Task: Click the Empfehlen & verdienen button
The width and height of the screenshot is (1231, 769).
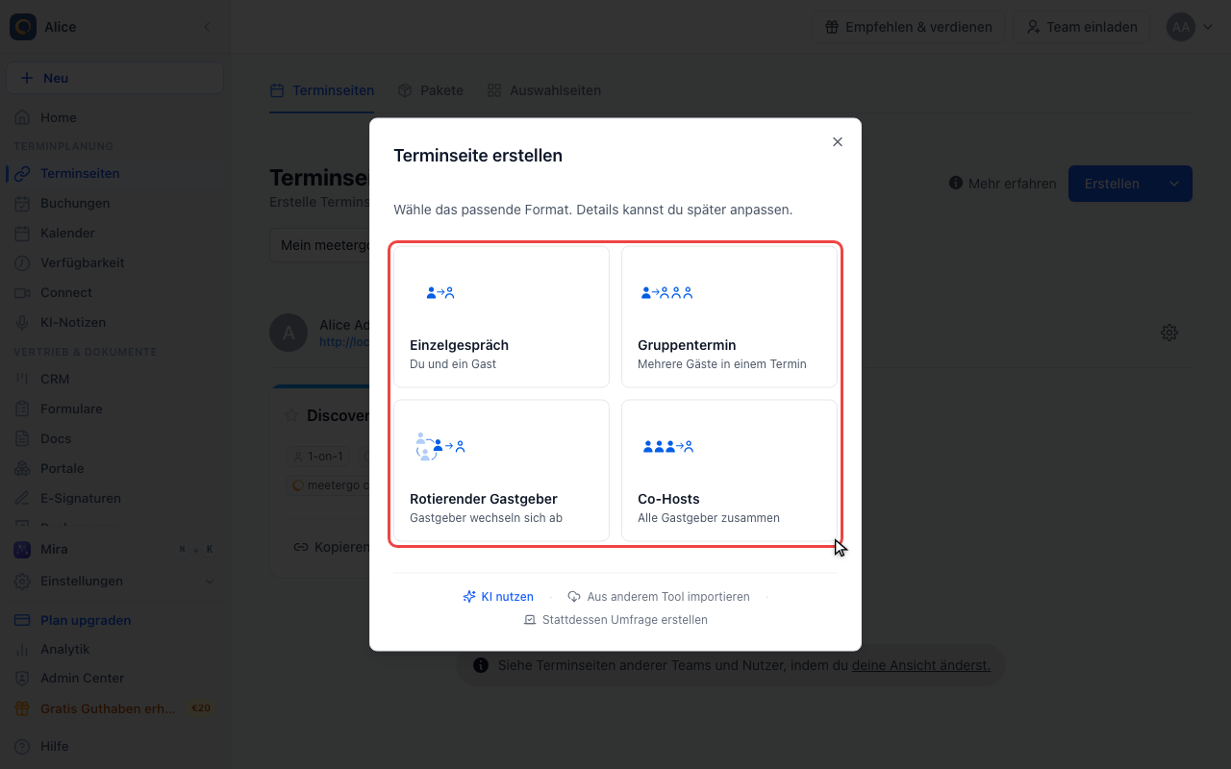Action: coord(909,27)
